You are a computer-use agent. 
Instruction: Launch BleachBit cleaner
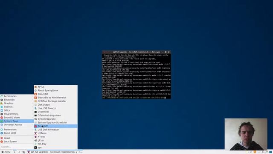[x=56, y=94]
